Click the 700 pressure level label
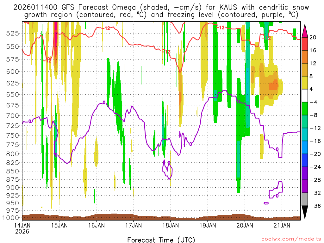324x243 pixels. click(13, 116)
